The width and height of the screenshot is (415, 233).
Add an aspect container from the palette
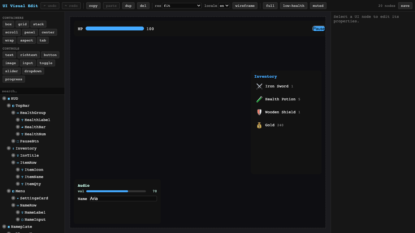(x=27, y=40)
